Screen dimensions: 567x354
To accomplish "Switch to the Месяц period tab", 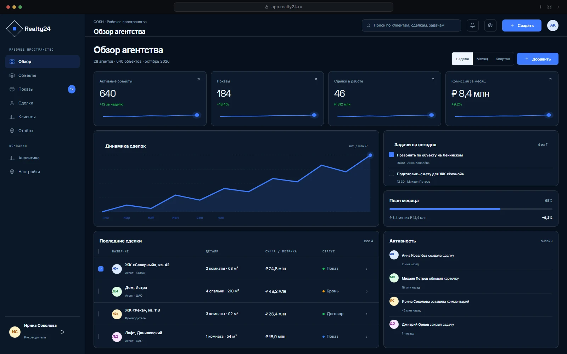I will pos(482,59).
